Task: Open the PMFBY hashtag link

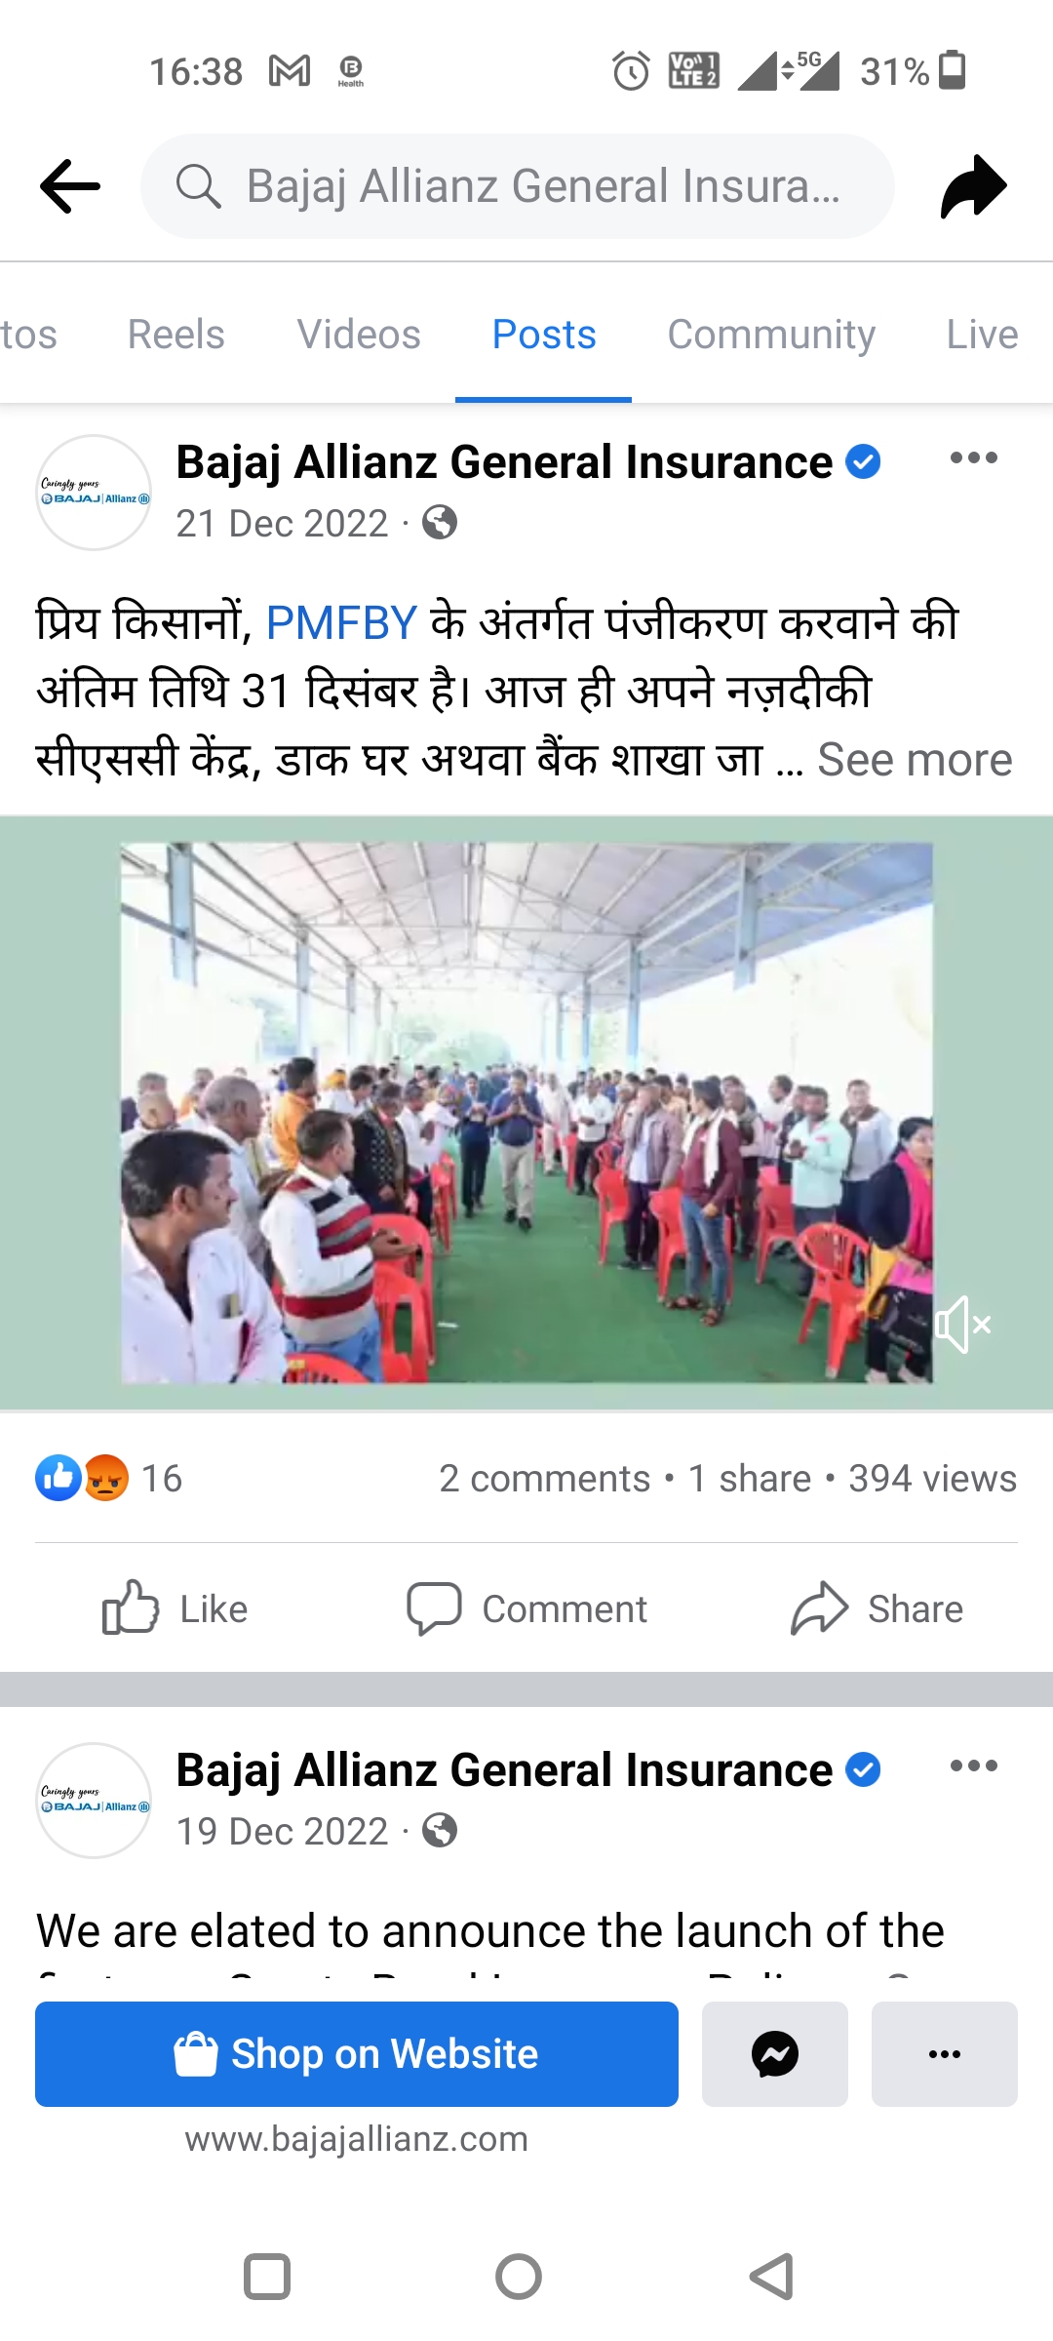Action: pyautogui.click(x=341, y=623)
